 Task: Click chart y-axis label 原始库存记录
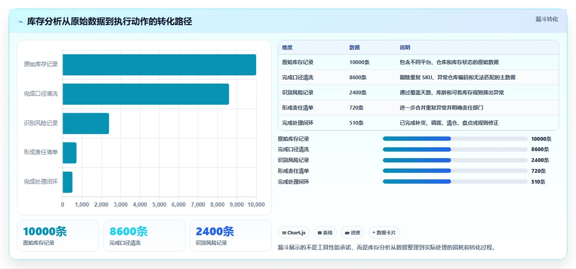click(41, 65)
